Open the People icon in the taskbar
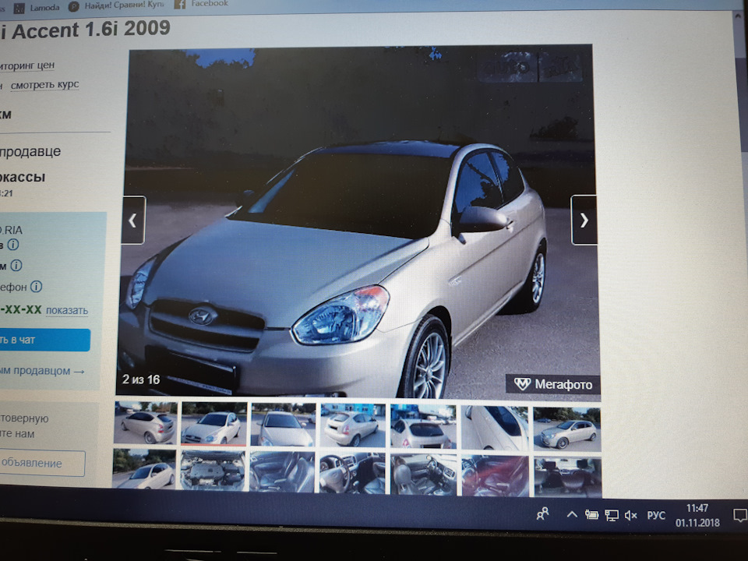This screenshot has width=748, height=561. coord(543,513)
